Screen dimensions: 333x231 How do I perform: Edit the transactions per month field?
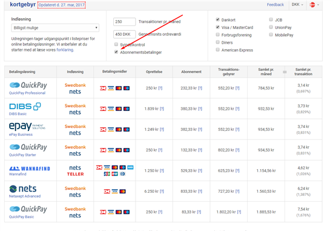(x=125, y=22)
